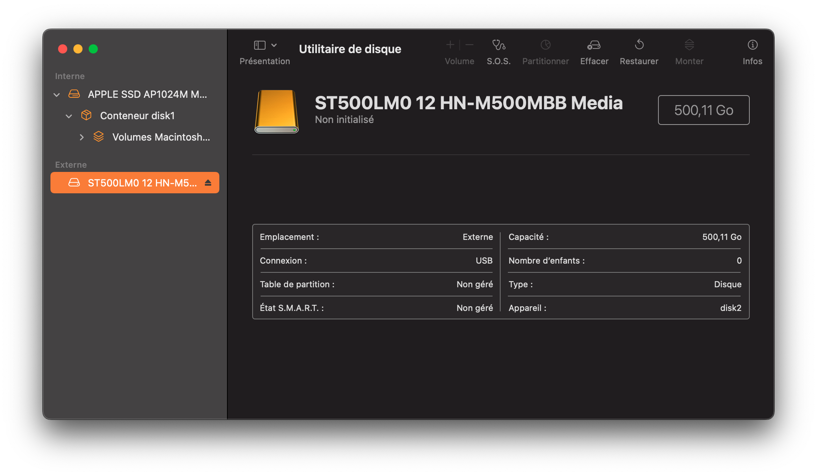The width and height of the screenshot is (817, 476).
Task: Click the S.O.S. toolbar label
Action: (x=499, y=61)
